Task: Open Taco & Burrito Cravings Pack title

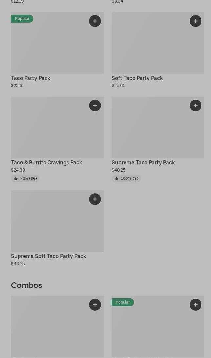Action: [47, 162]
